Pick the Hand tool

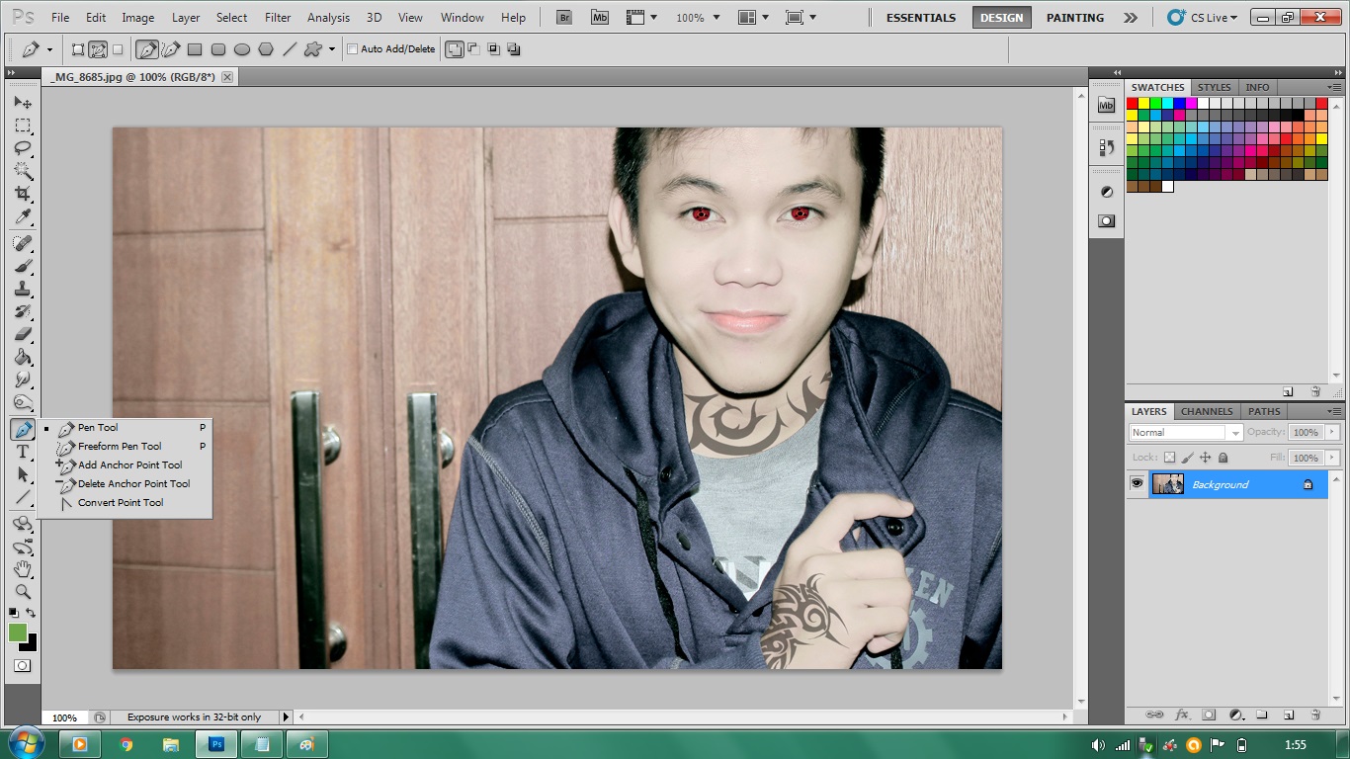coord(22,569)
